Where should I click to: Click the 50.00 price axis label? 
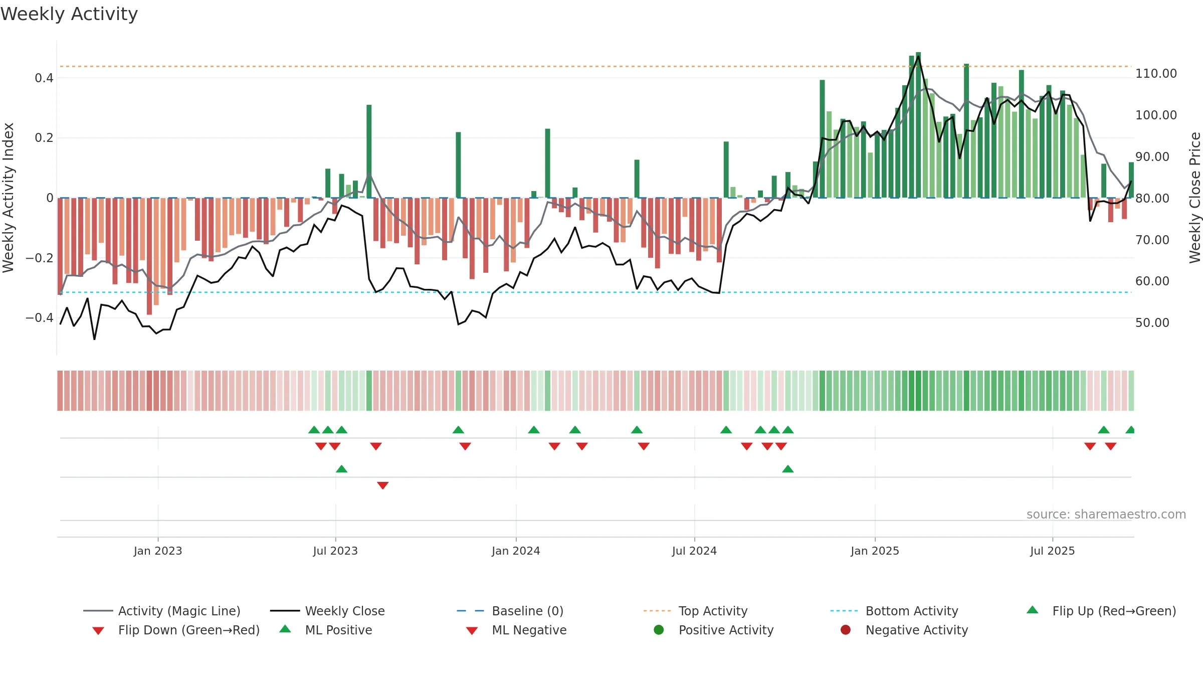coord(1152,322)
